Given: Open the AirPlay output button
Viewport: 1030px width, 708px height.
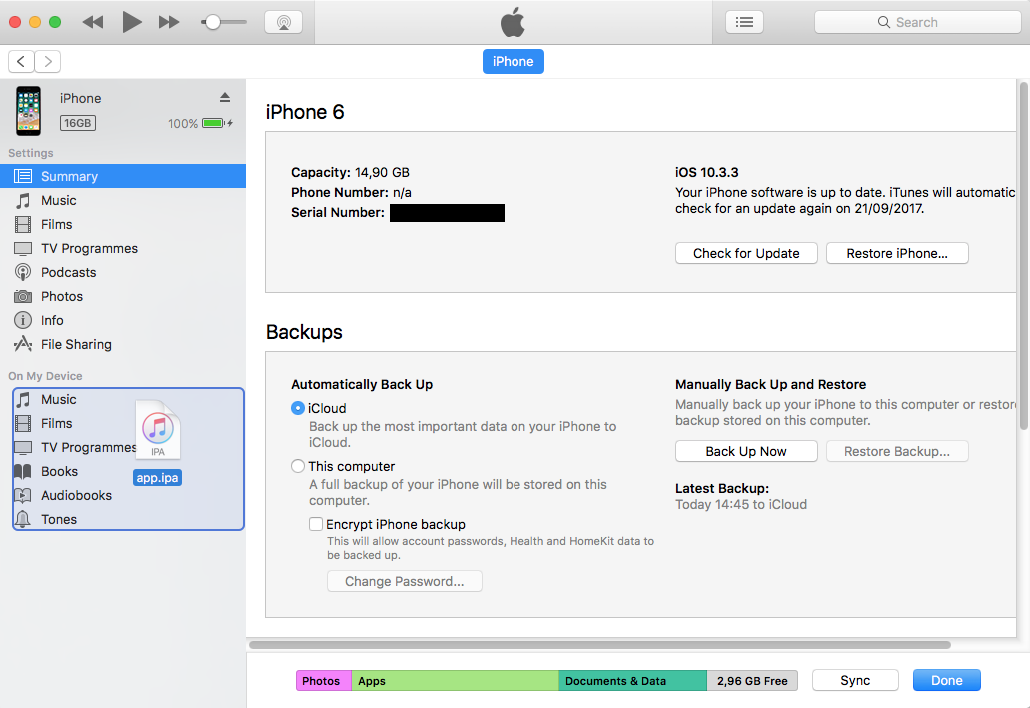Looking at the screenshot, I should tap(283, 22).
